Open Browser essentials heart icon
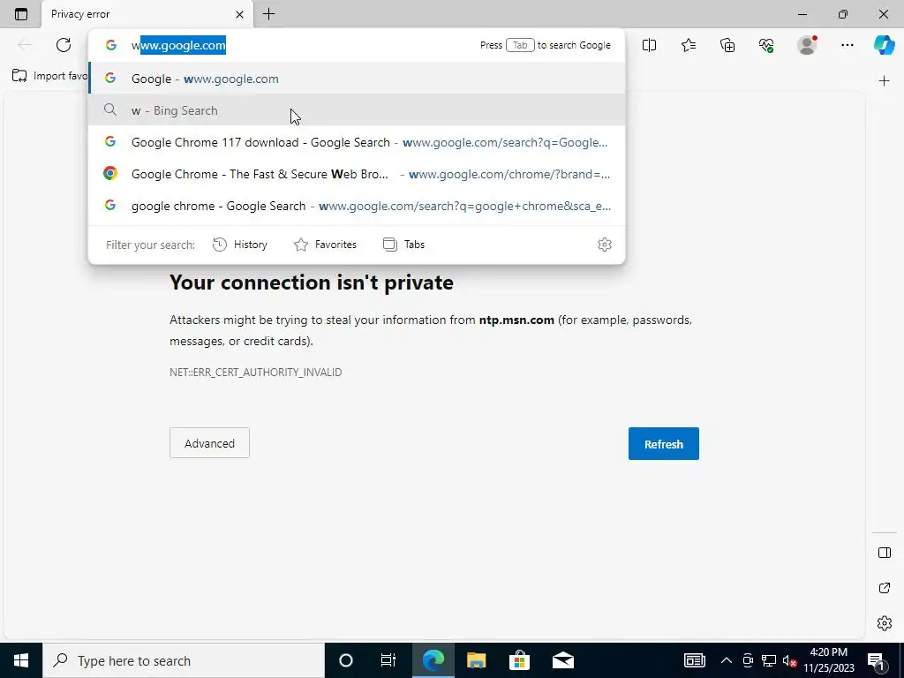 tap(766, 45)
